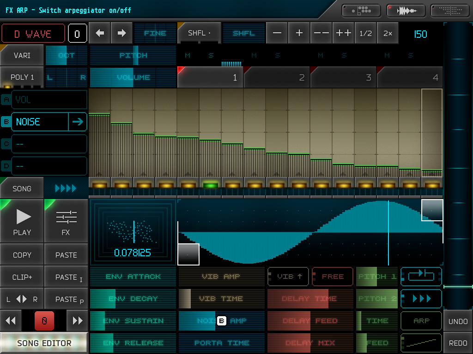Open the SONG EDITOR
The height and width of the screenshot is (354, 473).
[44, 343]
